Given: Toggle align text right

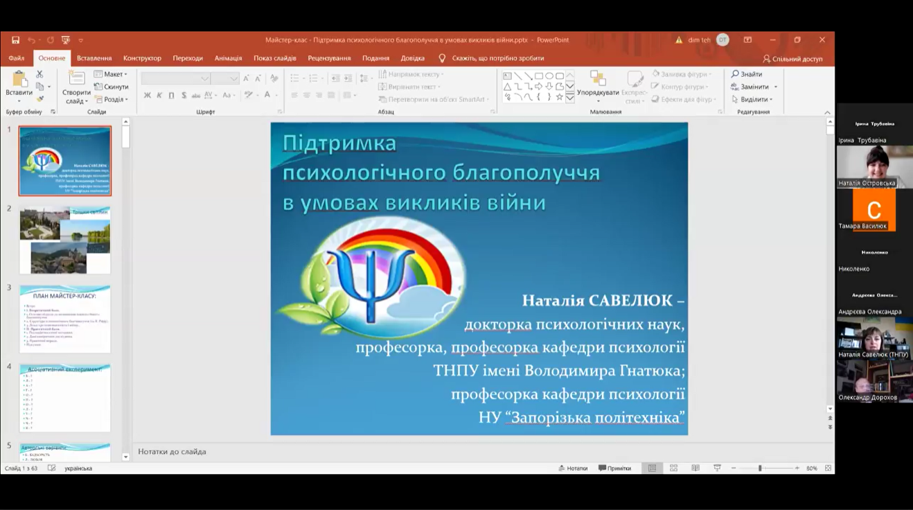Looking at the screenshot, I should [x=319, y=96].
